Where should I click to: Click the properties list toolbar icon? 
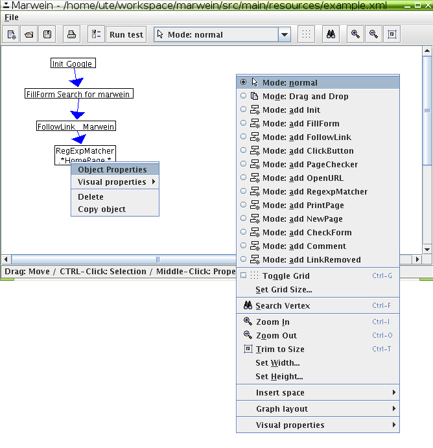96,34
